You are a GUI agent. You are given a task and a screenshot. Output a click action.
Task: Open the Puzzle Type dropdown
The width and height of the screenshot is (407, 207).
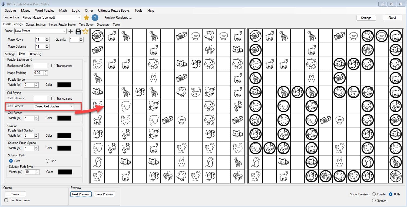pos(78,18)
